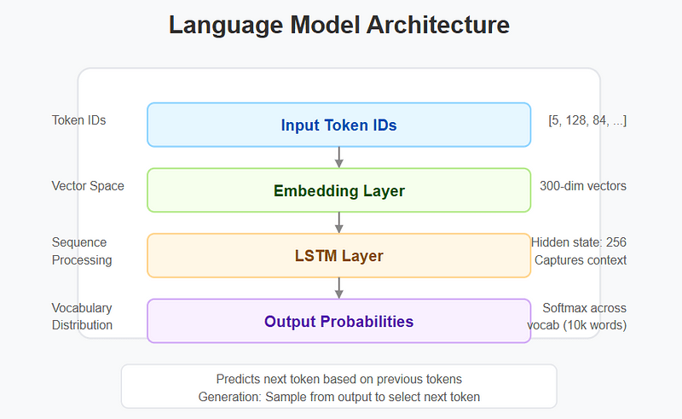
Task: Click the "Generation: Sample from output" line
Action: pyautogui.click(x=338, y=396)
